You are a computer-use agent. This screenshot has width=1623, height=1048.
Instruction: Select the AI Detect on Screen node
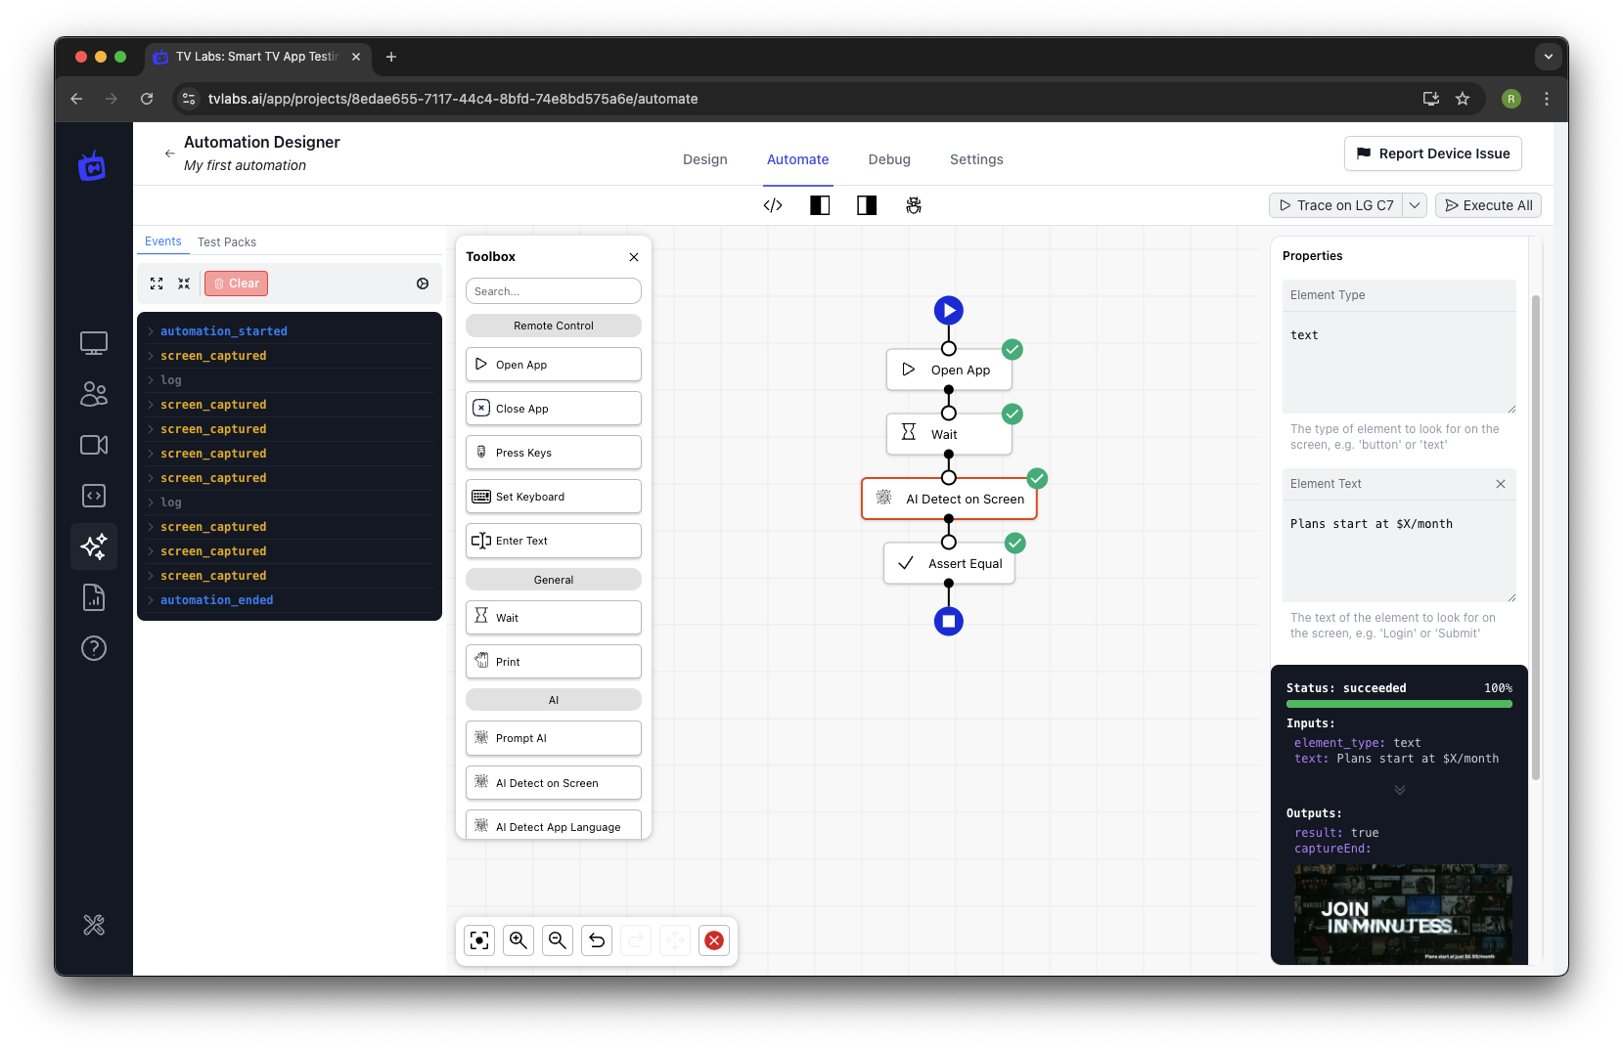click(x=949, y=499)
